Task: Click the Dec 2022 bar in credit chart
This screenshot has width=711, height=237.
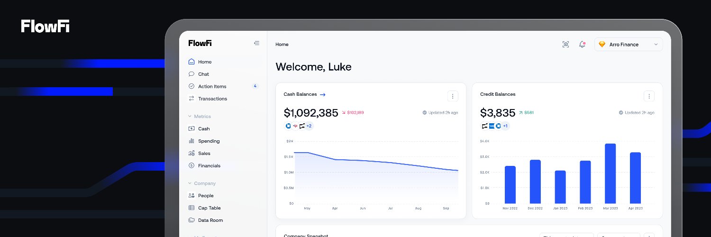Action: pyautogui.click(x=535, y=182)
